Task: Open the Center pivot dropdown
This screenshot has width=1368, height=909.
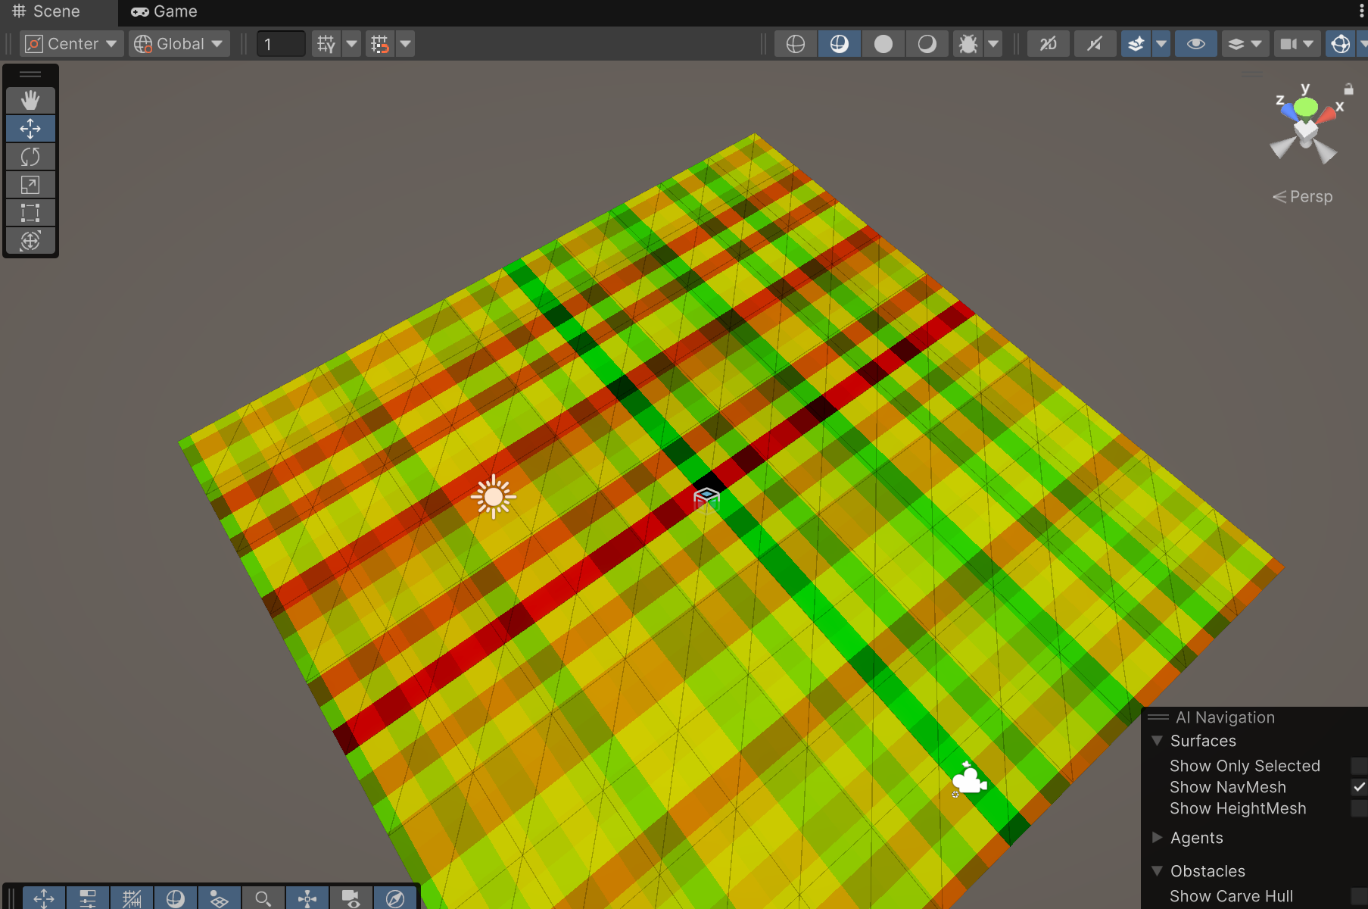Action: coord(71,44)
